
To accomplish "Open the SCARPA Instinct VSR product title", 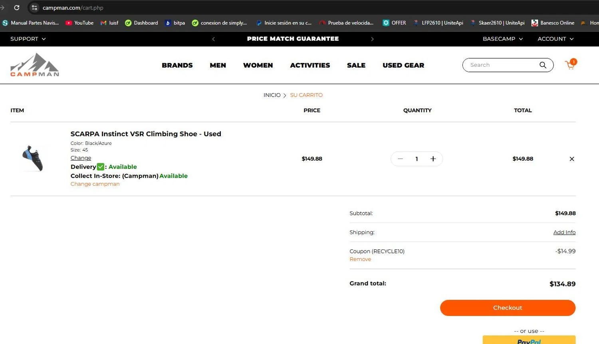I will (x=146, y=134).
